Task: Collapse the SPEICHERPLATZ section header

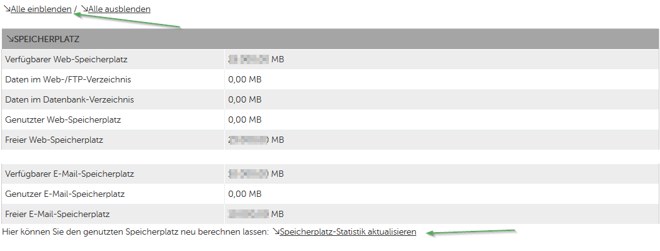Action: pos(331,39)
